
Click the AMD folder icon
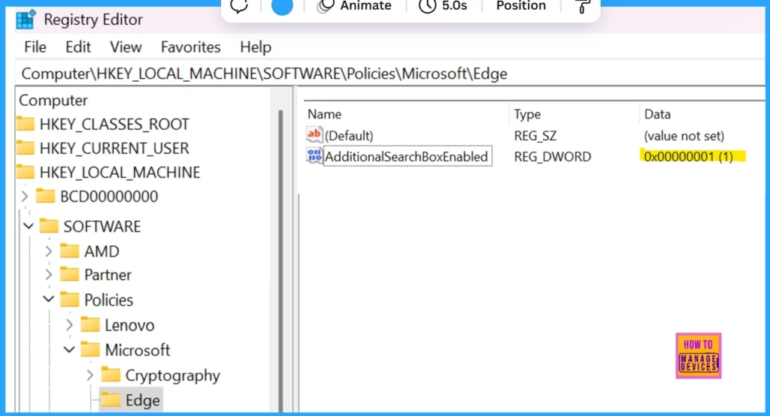[70, 251]
